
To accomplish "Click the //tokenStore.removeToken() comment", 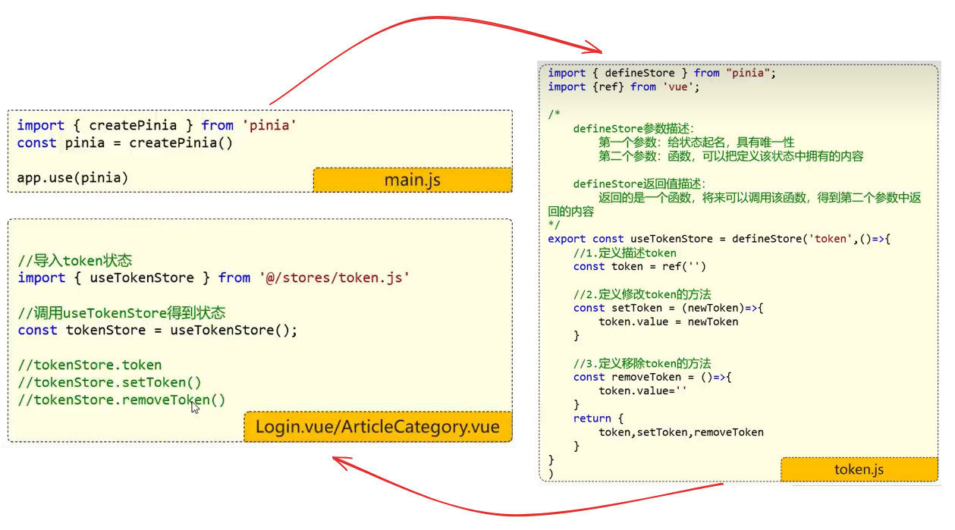I will 121,400.
